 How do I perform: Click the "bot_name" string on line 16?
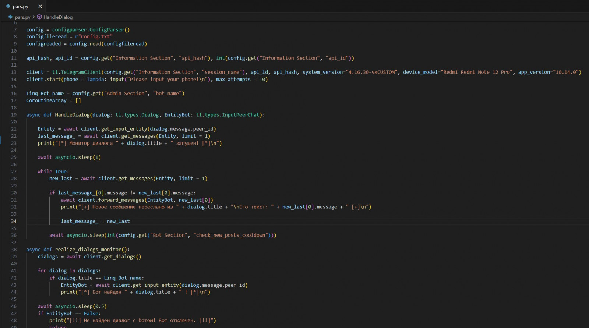[x=167, y=94]
